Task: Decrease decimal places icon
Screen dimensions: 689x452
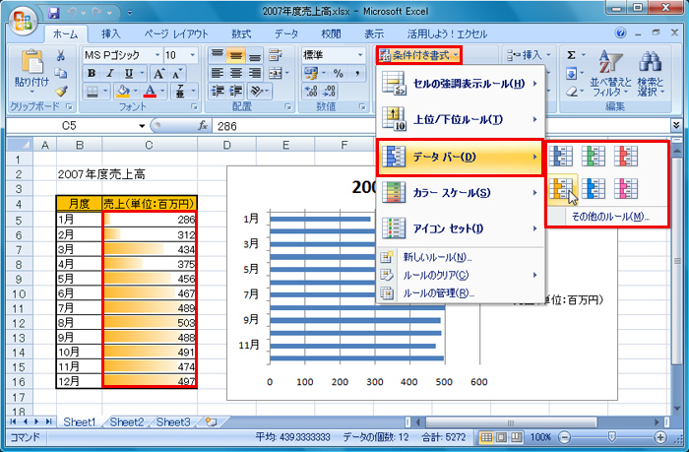Action: [x=330, y=92]
